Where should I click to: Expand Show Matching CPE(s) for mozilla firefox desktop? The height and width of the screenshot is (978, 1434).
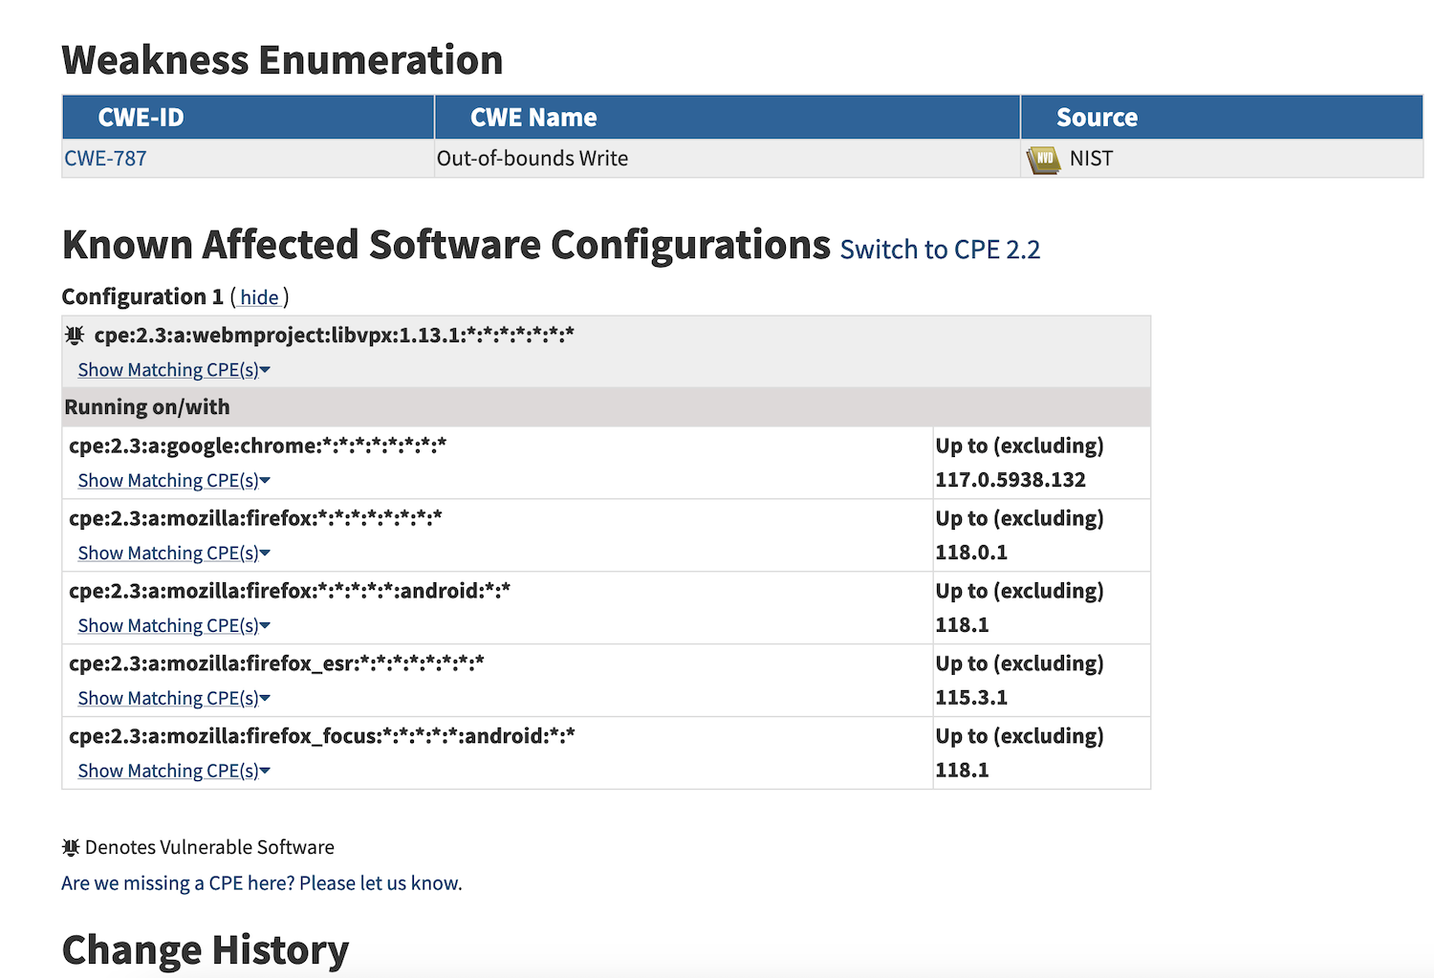pos(174,554)
